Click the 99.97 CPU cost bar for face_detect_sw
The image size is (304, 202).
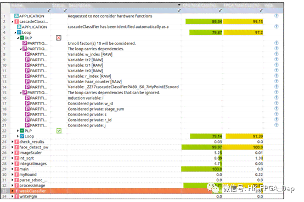(x=201, y=147)
